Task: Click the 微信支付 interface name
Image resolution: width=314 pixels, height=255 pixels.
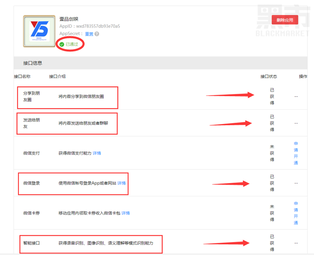Action: [31, 153]
